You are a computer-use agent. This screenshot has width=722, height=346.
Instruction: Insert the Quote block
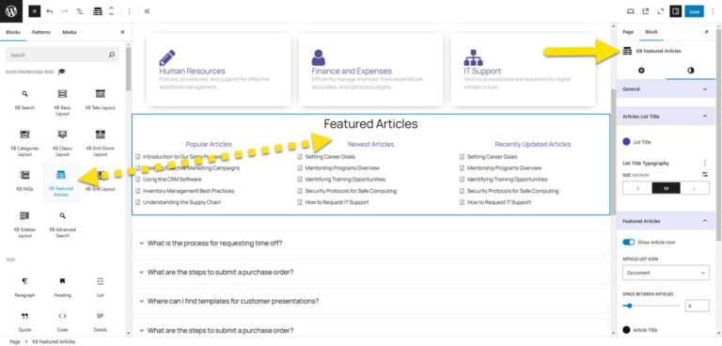(24, 322)
